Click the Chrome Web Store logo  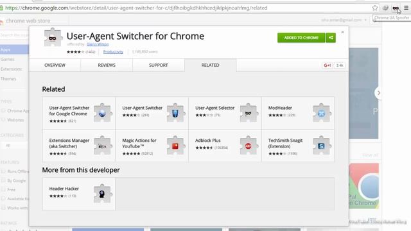(25, 21)
